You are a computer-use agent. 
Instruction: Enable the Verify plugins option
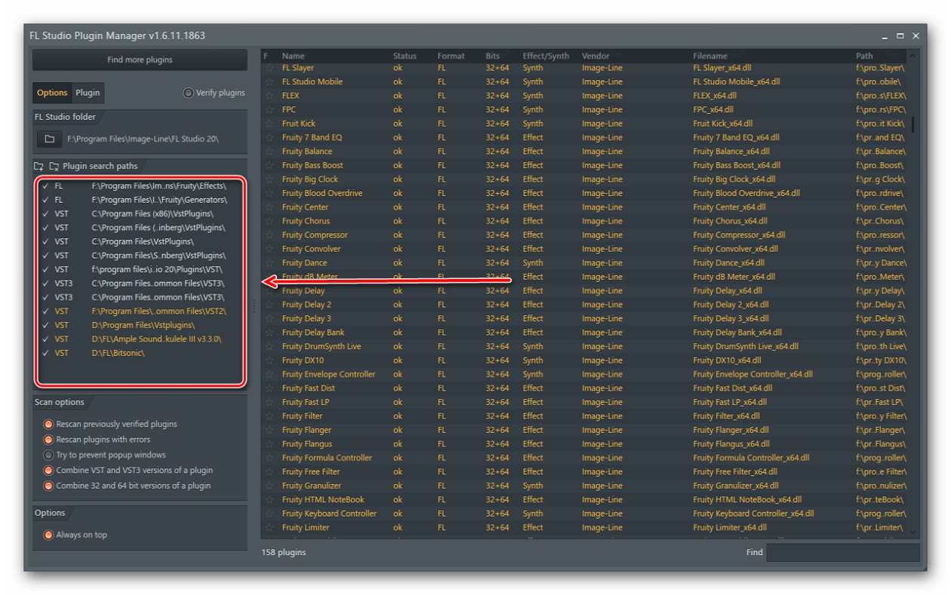[189, 93]
